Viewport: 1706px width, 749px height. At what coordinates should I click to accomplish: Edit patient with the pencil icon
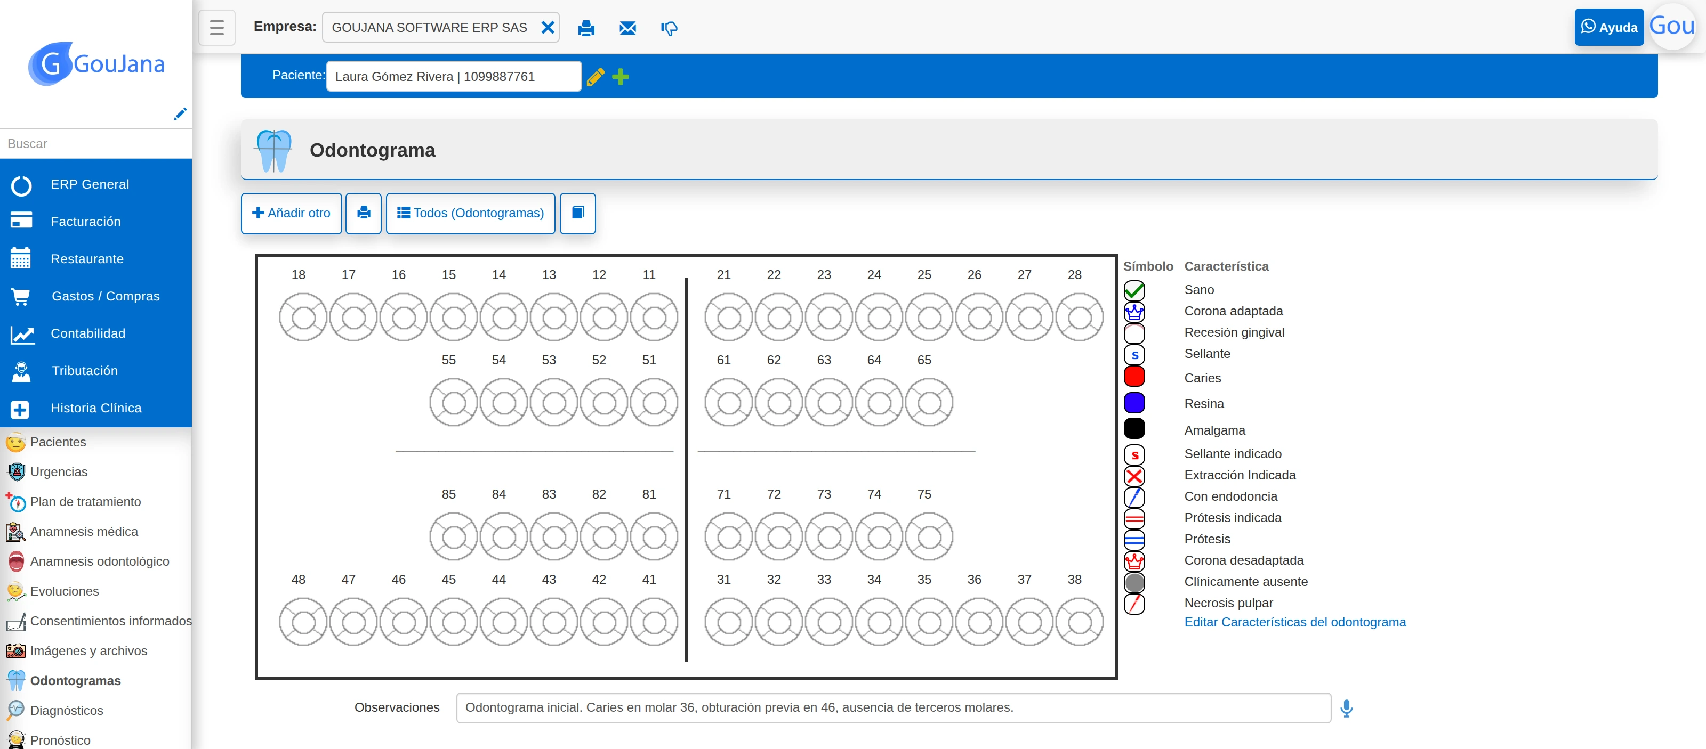click(596, 77)
